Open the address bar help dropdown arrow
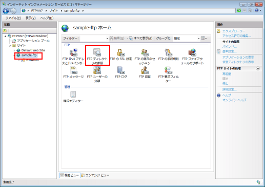 (260, 10)
